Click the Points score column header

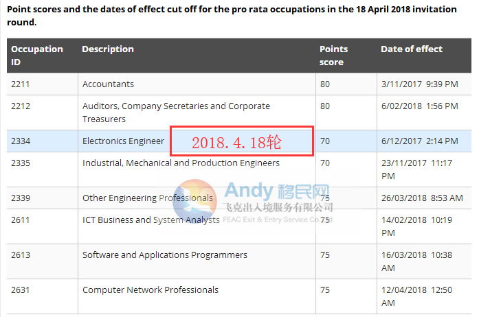334,55
